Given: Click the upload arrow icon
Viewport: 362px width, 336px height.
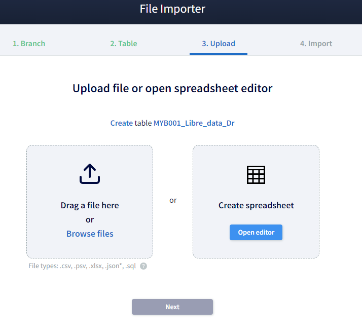Looking at the screenshot, I should click(90, 174).
